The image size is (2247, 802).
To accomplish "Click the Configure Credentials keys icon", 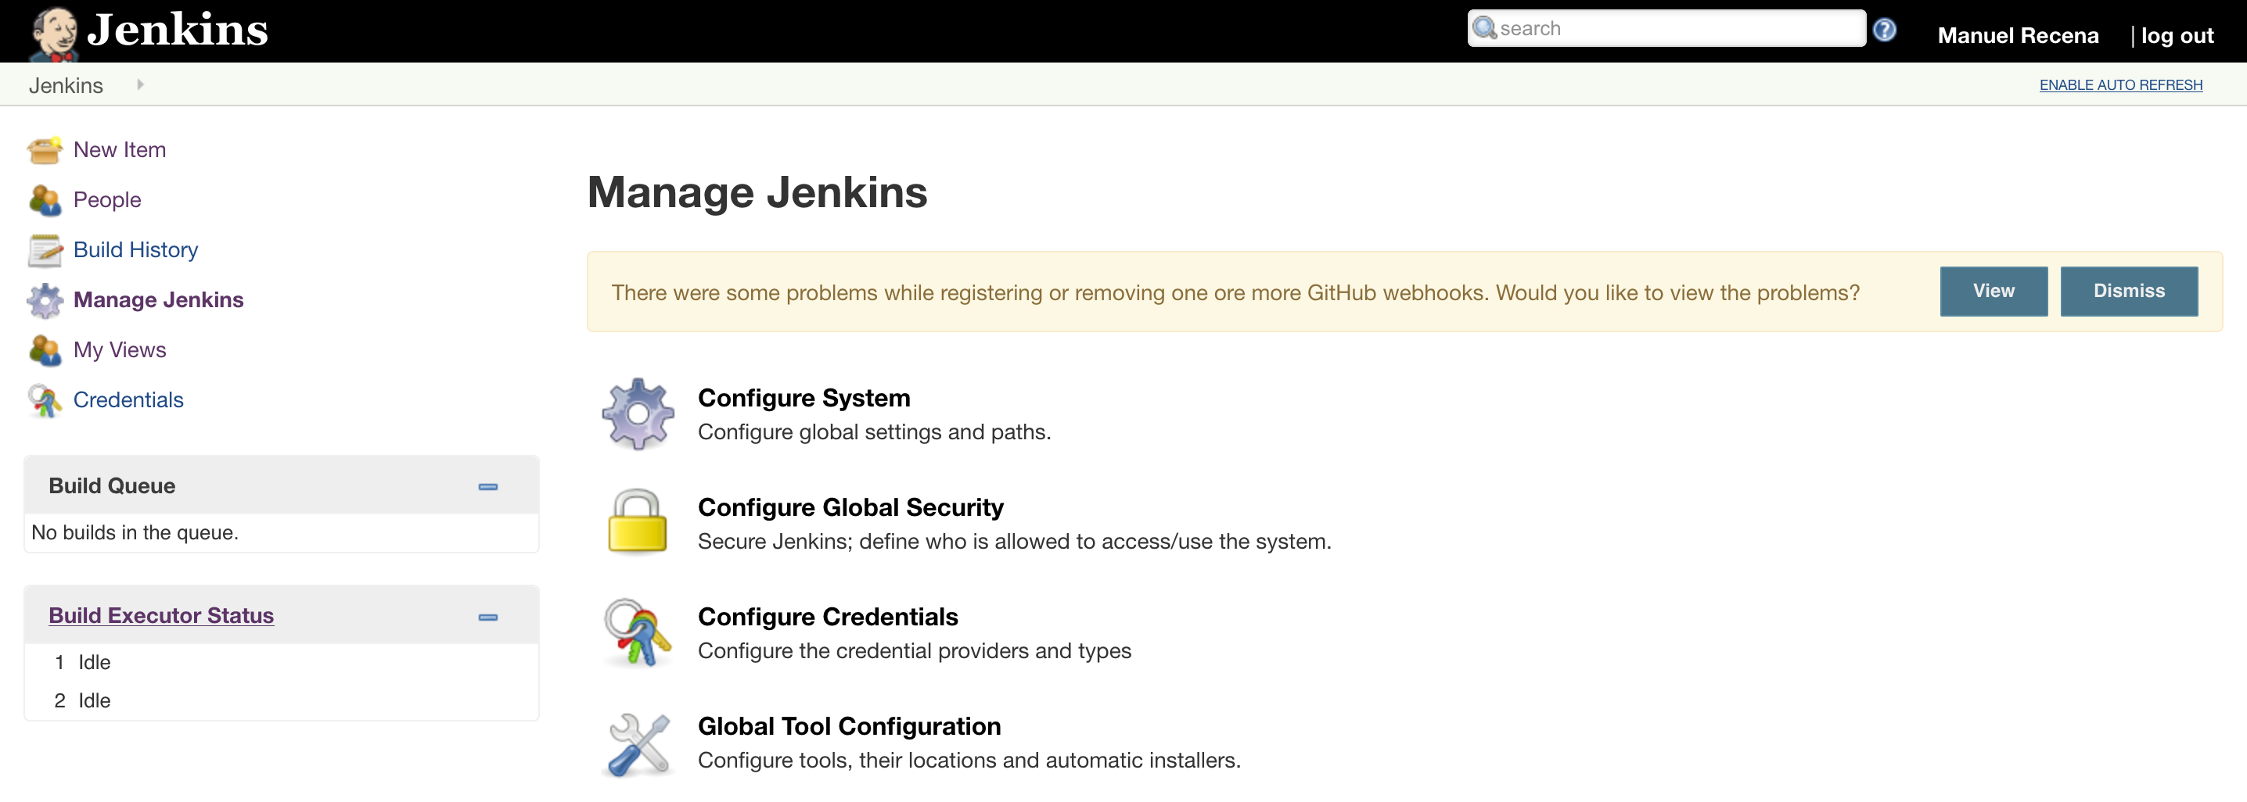I will [x=638, y=632].
